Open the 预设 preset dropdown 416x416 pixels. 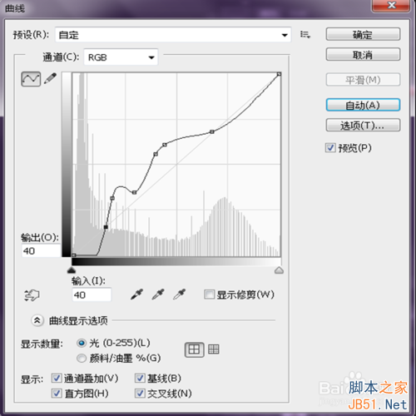point(173,35)
